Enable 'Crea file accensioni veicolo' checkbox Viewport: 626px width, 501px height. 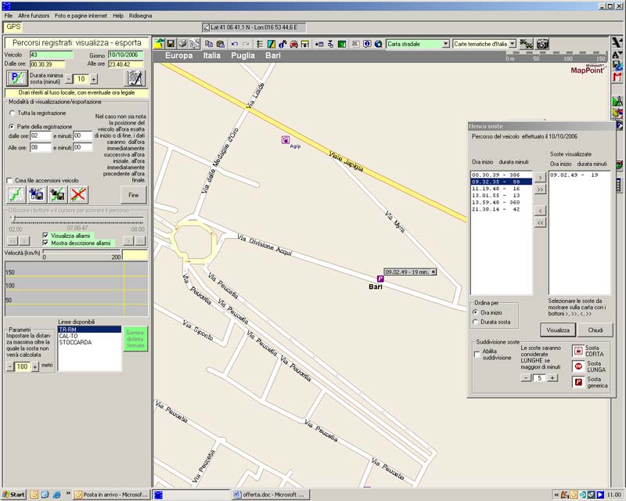coord(9,181)
